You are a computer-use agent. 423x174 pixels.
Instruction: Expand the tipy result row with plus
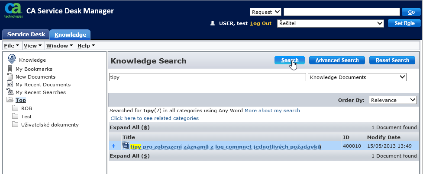[113, 146]
